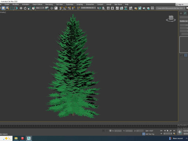This screenshot has width=188, height=141.
Task: Open the Modifier List dropdown
Action: coord(184,21)
